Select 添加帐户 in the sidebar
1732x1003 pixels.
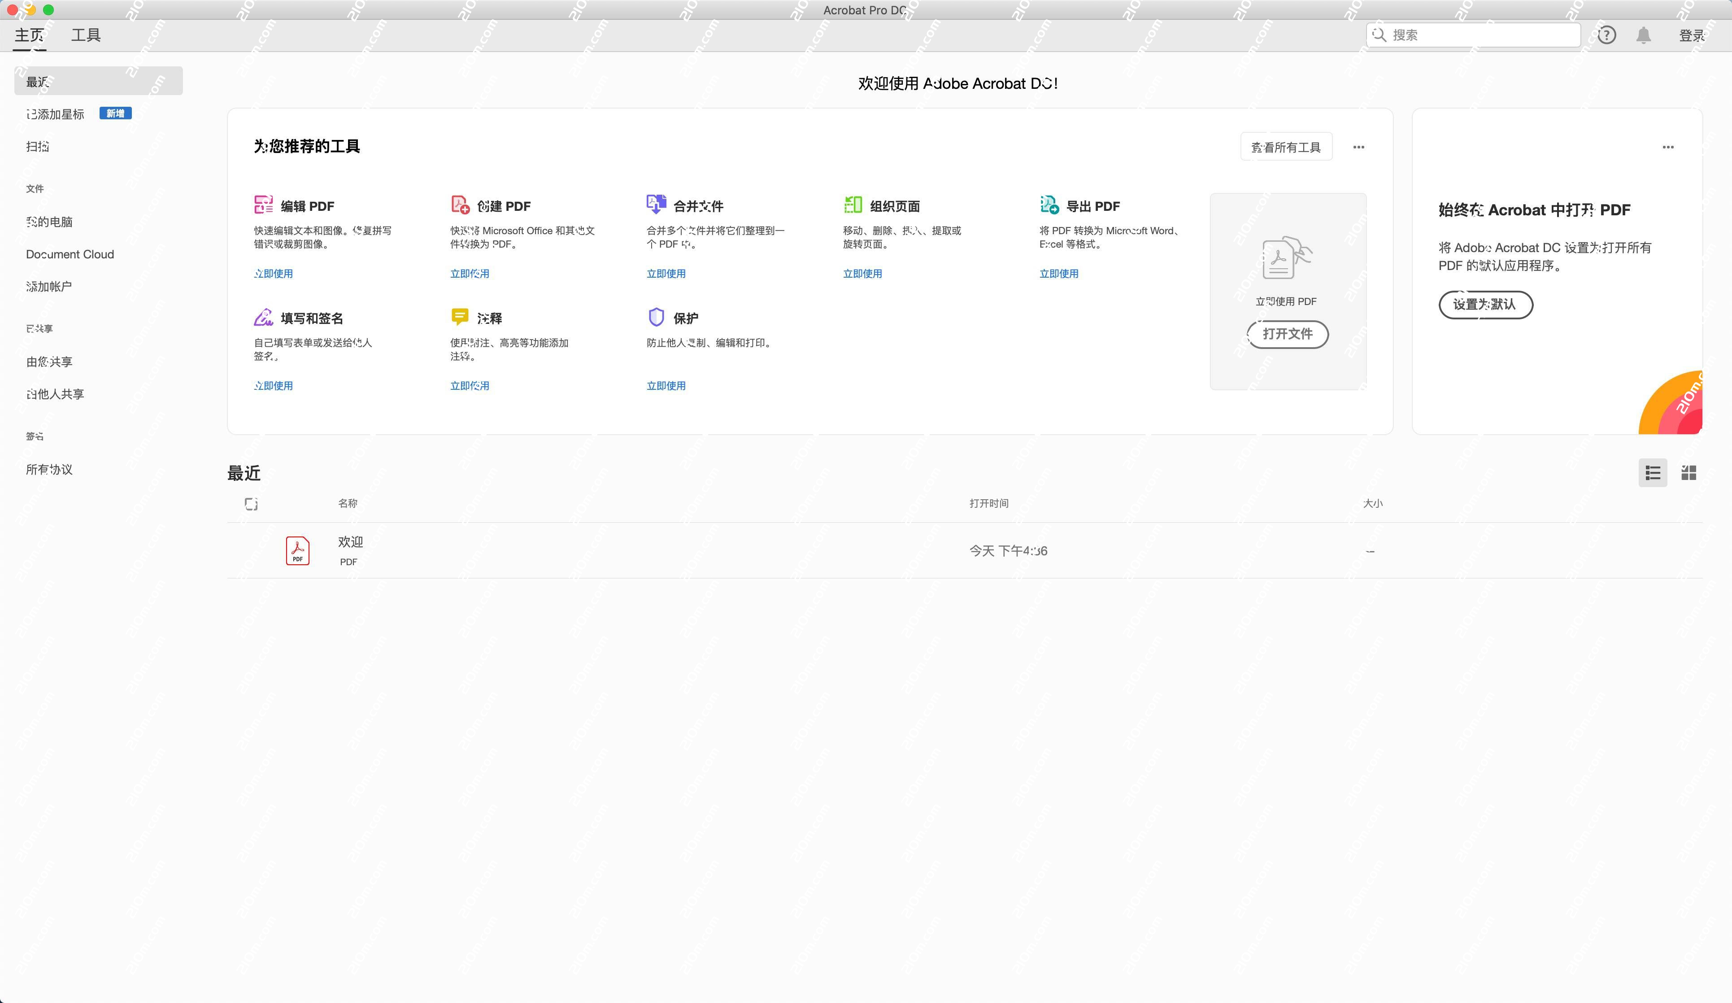(x=49, y=286)
